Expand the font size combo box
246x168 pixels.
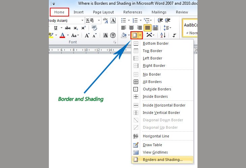[x=99, y=20]
